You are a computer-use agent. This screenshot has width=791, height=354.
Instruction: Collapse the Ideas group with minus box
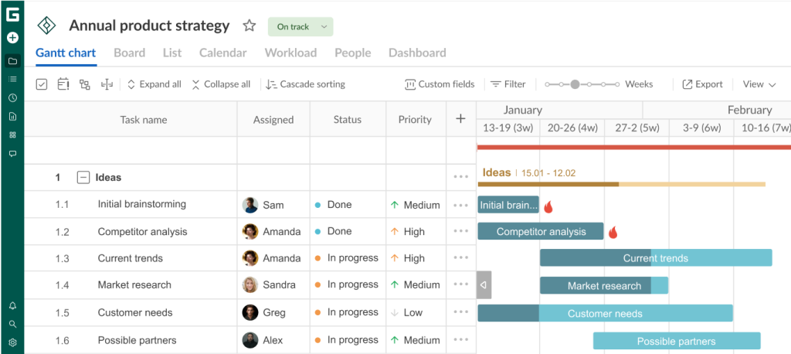pyautogui.click(x=83, y=178)
